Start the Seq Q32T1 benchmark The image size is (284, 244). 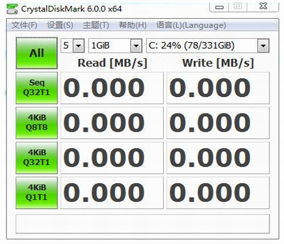37,88
